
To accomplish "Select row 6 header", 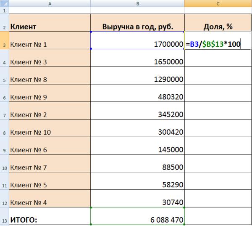I will click(x=4, y=93).
